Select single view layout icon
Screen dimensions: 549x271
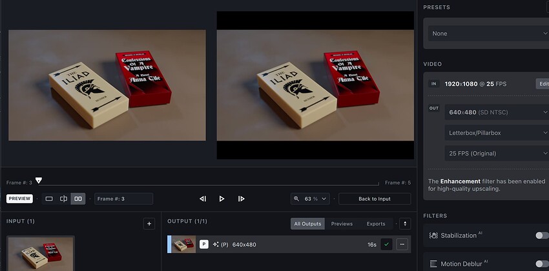point(49,199)
